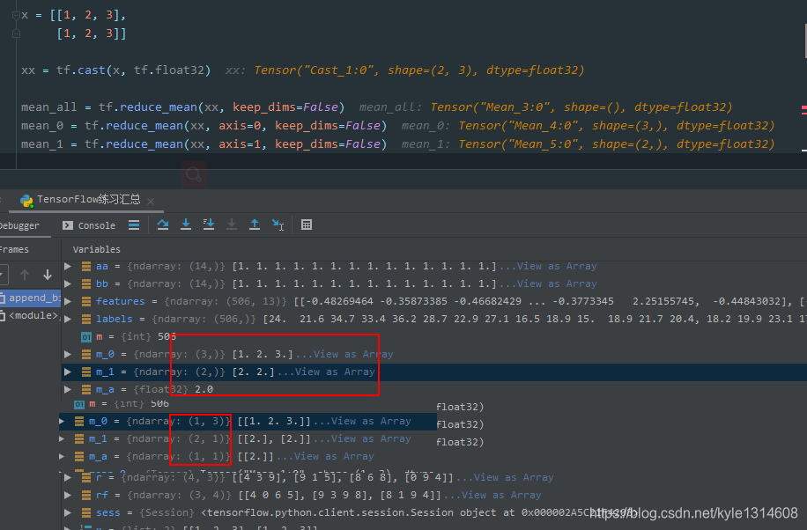Collapse the code fold marker at x = [[1, 2, 3],
The width and height of the screenshot is (807, 530).
tap(16, 16)
